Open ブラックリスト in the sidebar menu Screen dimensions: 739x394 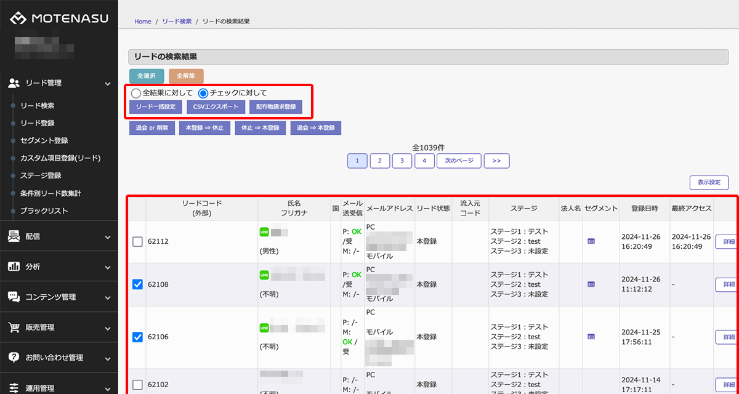coord(44,211)
